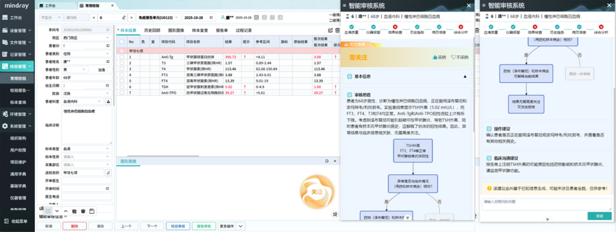Click the question input field in AI panel

[x=546, y=204]
